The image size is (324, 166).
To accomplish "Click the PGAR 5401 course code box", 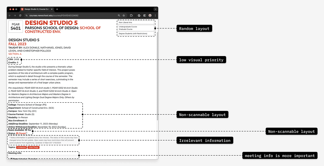I will point(16,26).
